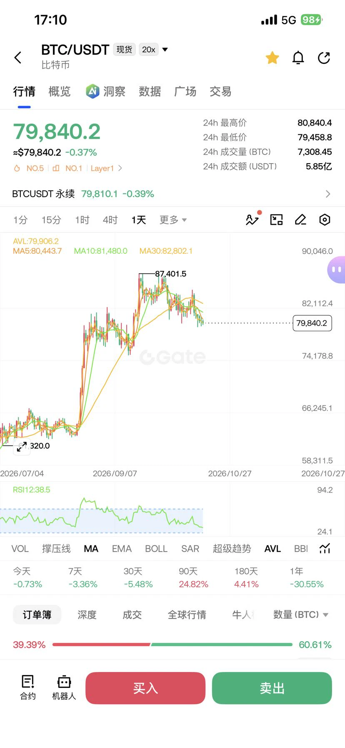The image size is (345, 748).
Task: Open price alert bell icon
Action: click(298, 58)
